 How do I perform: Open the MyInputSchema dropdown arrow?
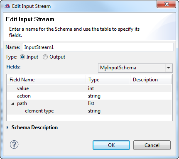tap(169, 68)
